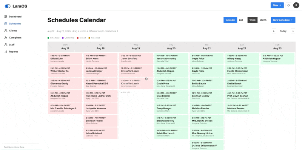The image size is (302, 150).
Task: Open Caregivers in the sidebar
Action: point(15,38)
